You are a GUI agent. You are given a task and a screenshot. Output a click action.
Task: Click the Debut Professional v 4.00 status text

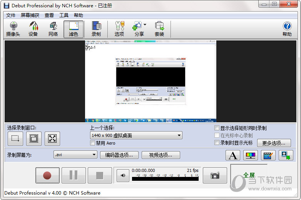52,193
